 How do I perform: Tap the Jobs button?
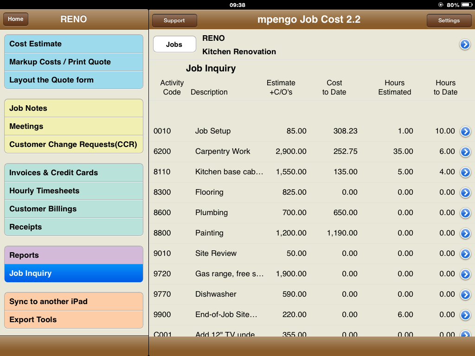click(174, 44)
